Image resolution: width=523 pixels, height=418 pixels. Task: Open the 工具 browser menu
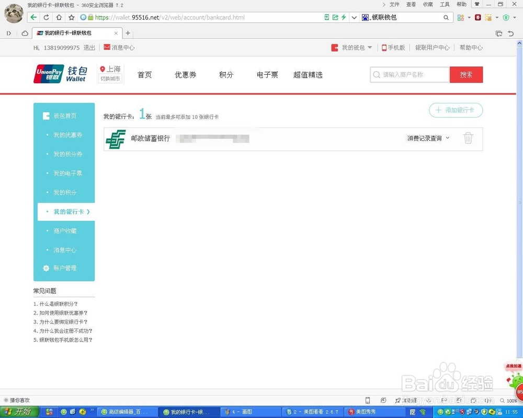pos(445,4)
